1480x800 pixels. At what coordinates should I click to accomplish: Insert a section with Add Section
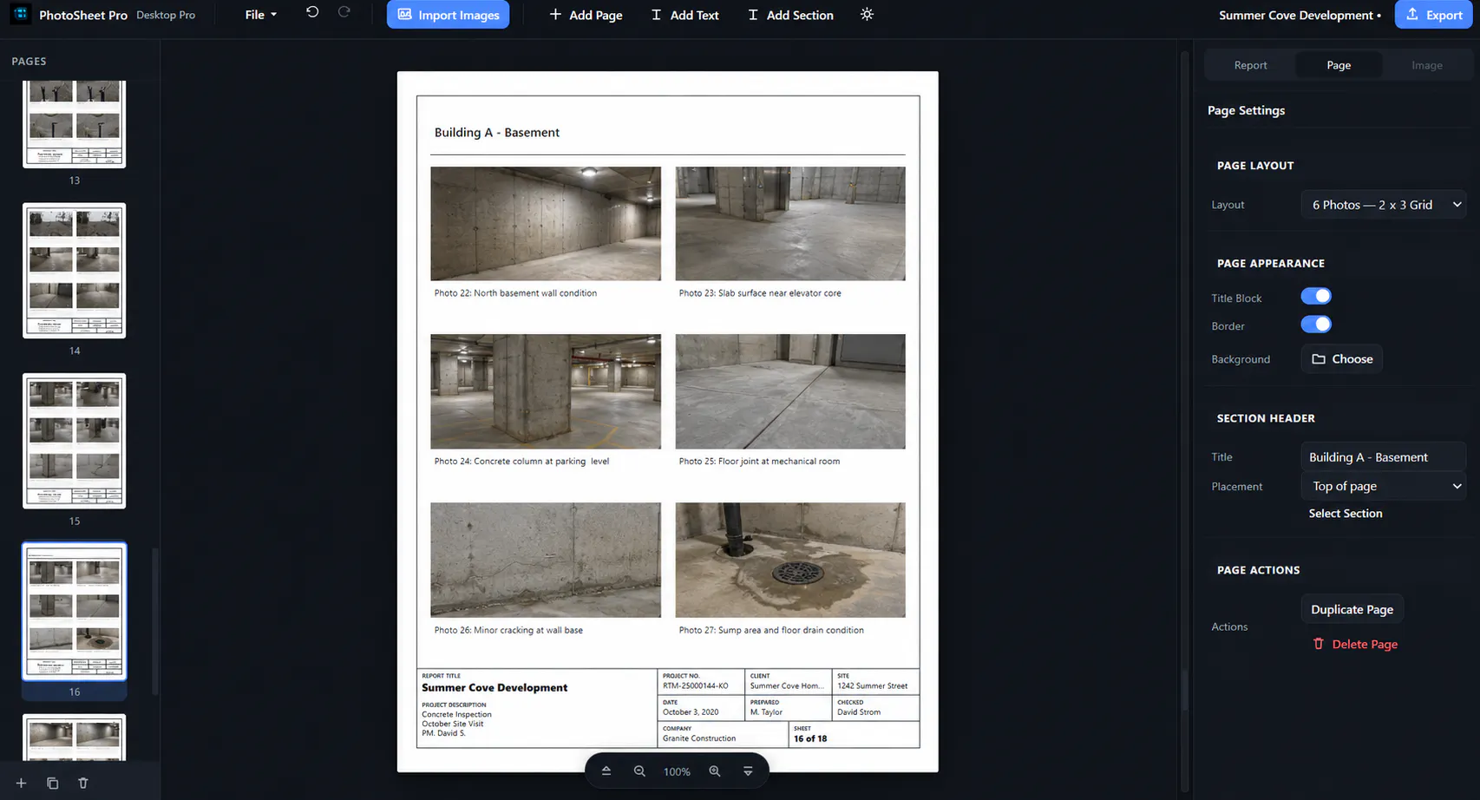(790, 15)
